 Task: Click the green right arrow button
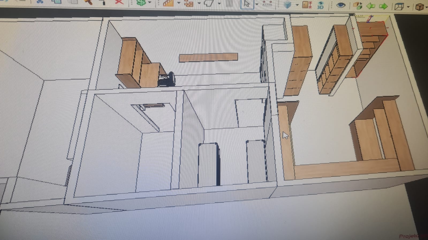click(383, 6)
